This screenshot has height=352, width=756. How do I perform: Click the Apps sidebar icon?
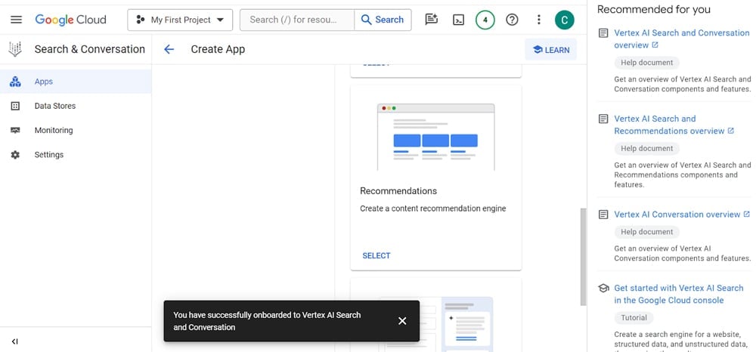[x=15, y=82]
